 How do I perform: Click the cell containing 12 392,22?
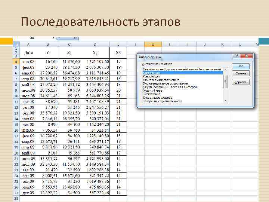point(47,193)
